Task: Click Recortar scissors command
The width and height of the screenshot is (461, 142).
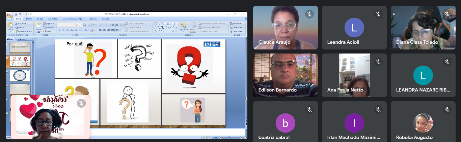Action: tap(21, 24)
